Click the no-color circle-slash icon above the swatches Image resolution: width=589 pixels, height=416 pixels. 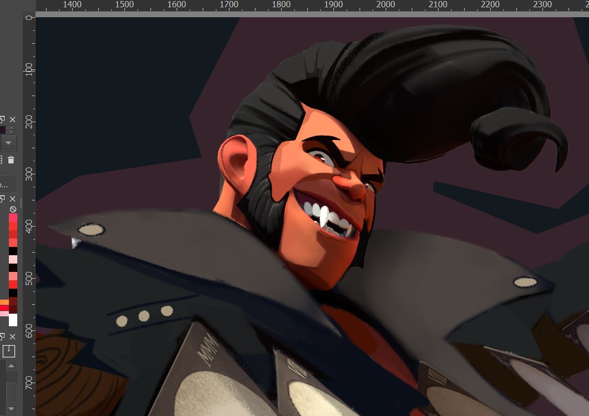pos(13,209)
